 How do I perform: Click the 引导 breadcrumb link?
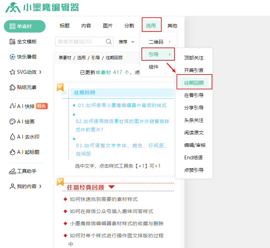[x=96, y=57]
